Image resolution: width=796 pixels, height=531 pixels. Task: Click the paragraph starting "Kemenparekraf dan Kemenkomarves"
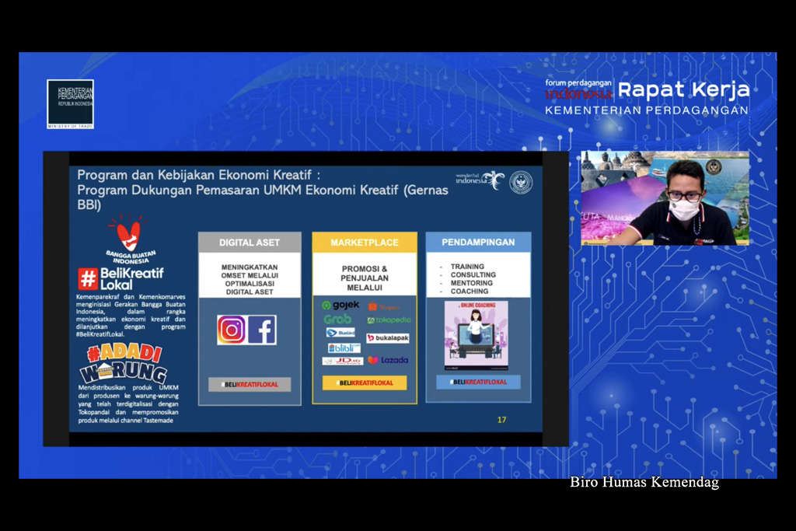(x=131, y=315)
